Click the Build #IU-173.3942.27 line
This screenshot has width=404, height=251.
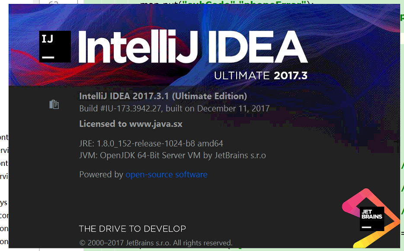point(174,108)
